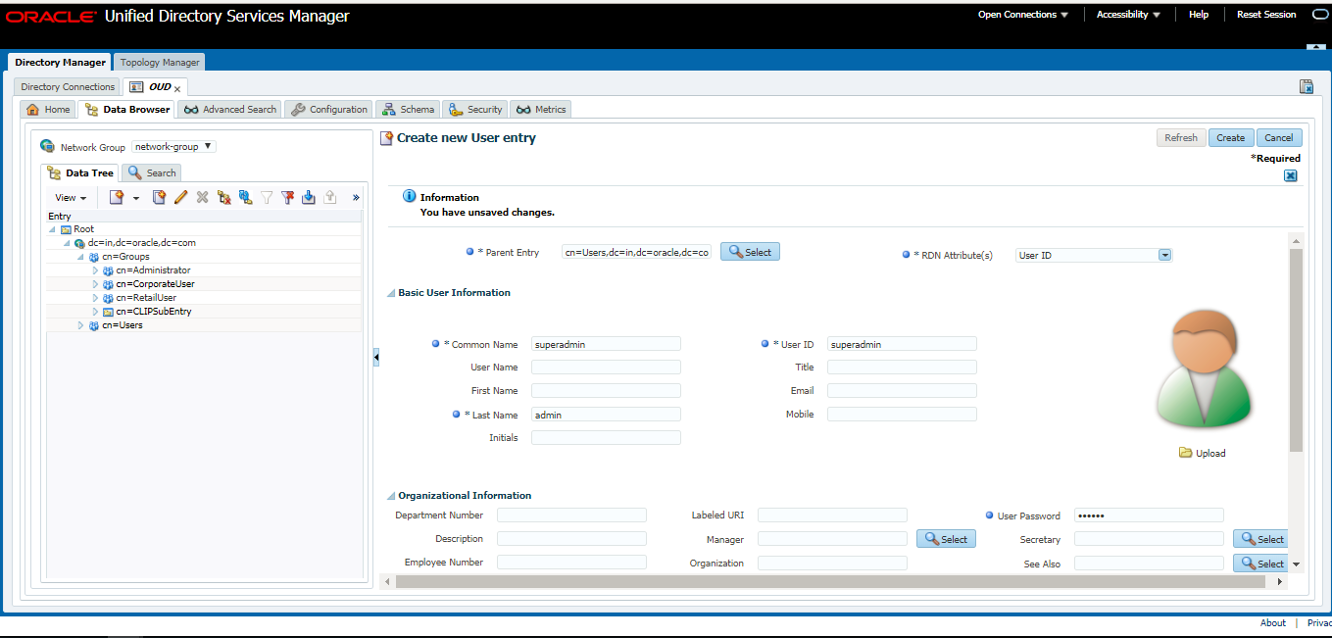Switch to Topology Manager tab
The width and height of the screenshot is (1332, 638).
(160, 63)
